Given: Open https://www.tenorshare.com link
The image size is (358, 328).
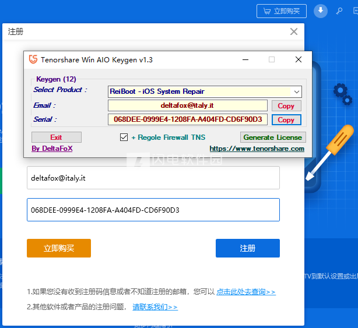Looking at the screenshot, I should coord(257,149).
